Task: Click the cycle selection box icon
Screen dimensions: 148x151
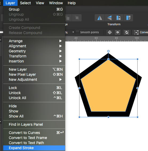Action: pos(127,32)
